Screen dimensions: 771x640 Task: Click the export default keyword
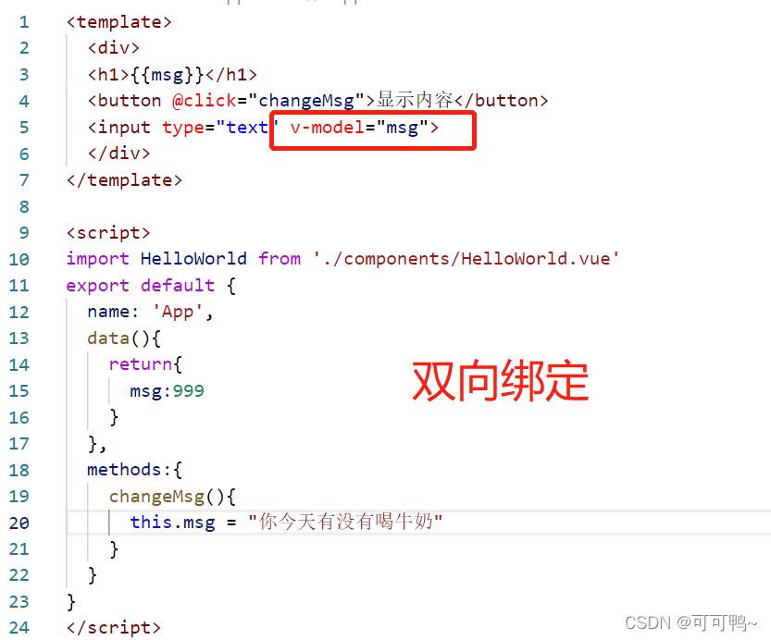(141, 286)
